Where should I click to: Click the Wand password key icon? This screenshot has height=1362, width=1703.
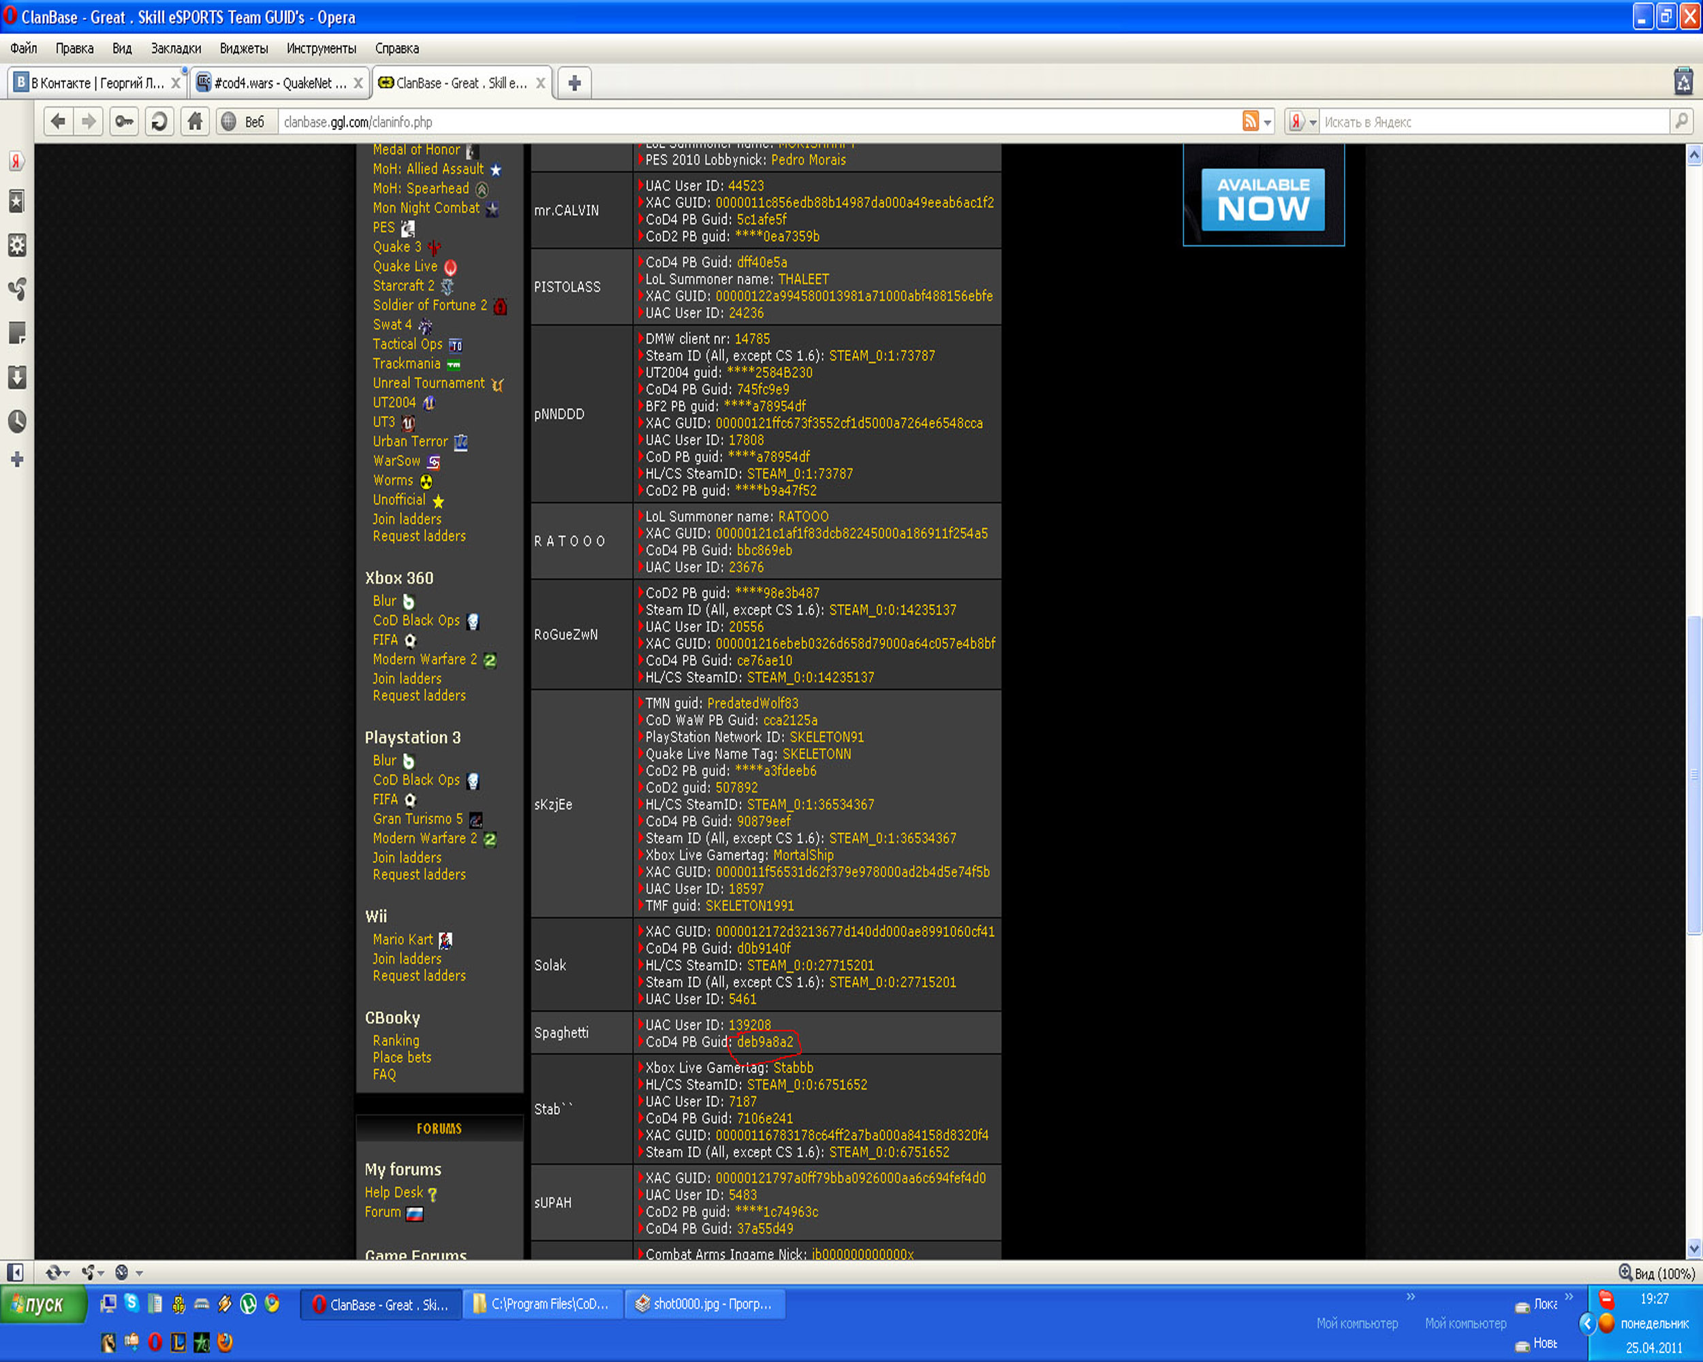click(124, 122)
